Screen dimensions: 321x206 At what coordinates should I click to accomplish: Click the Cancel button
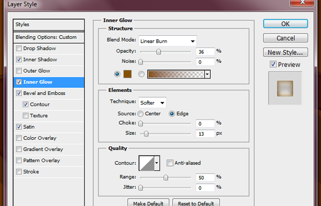coord(285,38)
